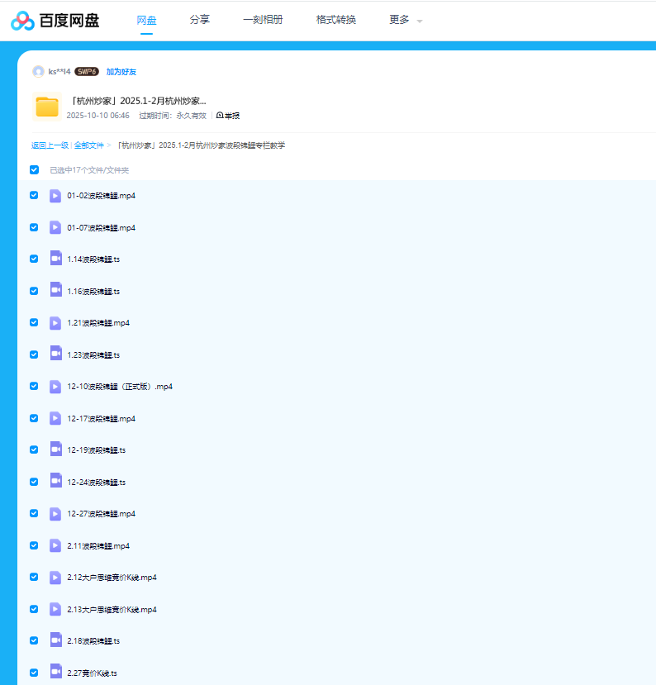Image resolution: width=656 pixels, height=685 pixels.
Task: Click video icon of 01-02波段教学.mp4
Action: 55,196
